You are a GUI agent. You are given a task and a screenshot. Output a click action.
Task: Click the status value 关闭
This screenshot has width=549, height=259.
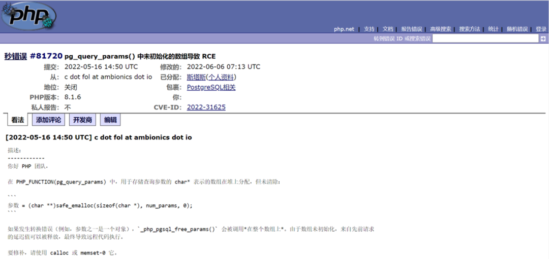[70, 87]
